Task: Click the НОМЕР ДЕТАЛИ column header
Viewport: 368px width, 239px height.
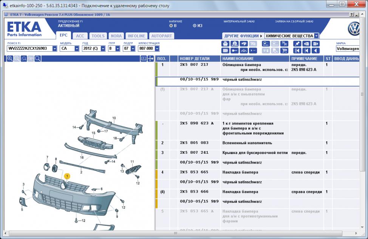Action: 199,59
